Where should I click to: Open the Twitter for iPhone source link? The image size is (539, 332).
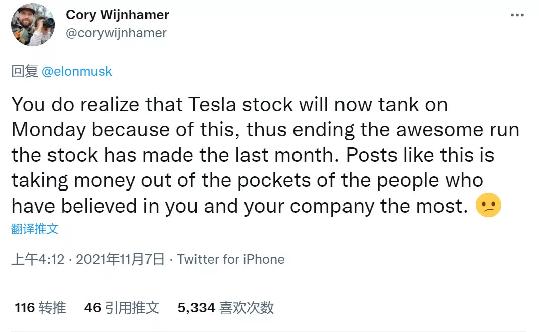pos(231,259)
